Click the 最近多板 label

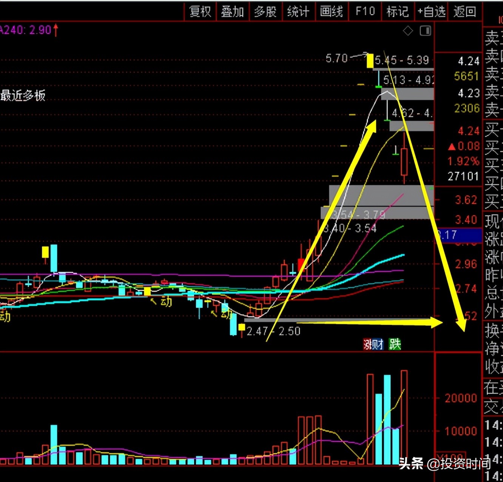(x=23, y=96)
